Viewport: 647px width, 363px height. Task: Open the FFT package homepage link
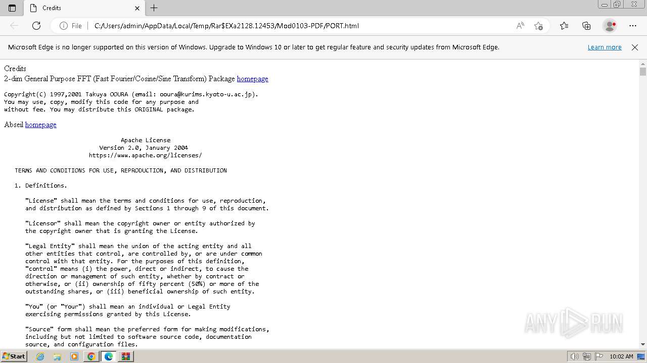(252, 79)
